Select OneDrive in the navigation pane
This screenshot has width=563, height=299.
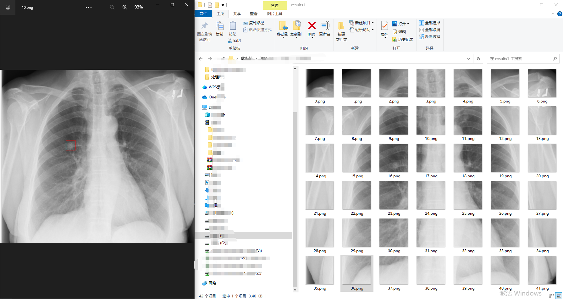tap(214, 97)
